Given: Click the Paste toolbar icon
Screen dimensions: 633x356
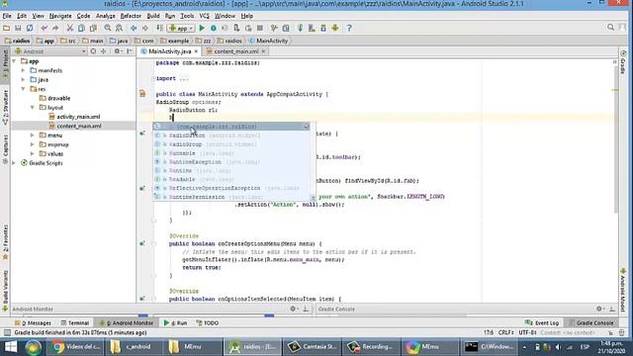Looking at the screenshot, I should coord(93,28).
